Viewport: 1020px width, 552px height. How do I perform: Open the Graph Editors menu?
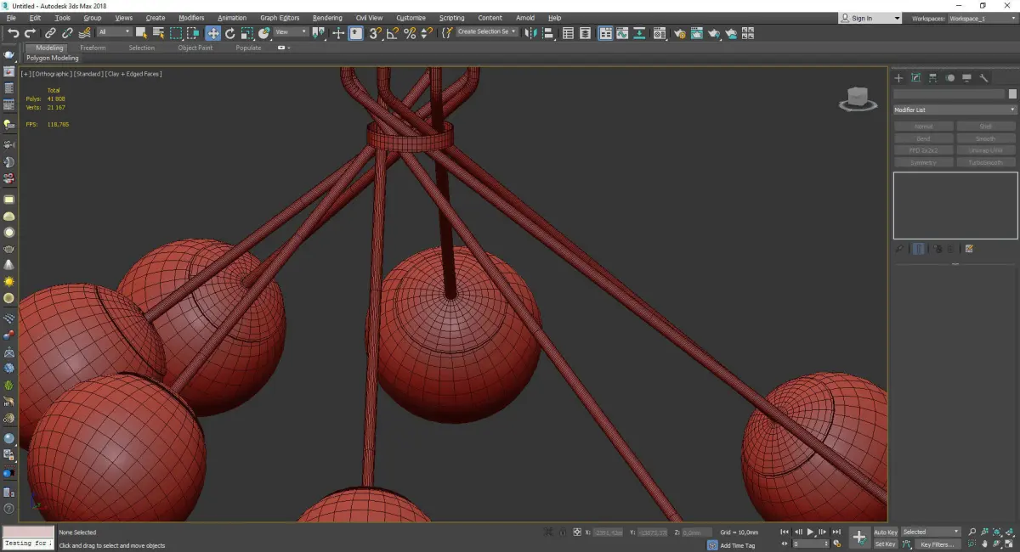pos(280,18)
